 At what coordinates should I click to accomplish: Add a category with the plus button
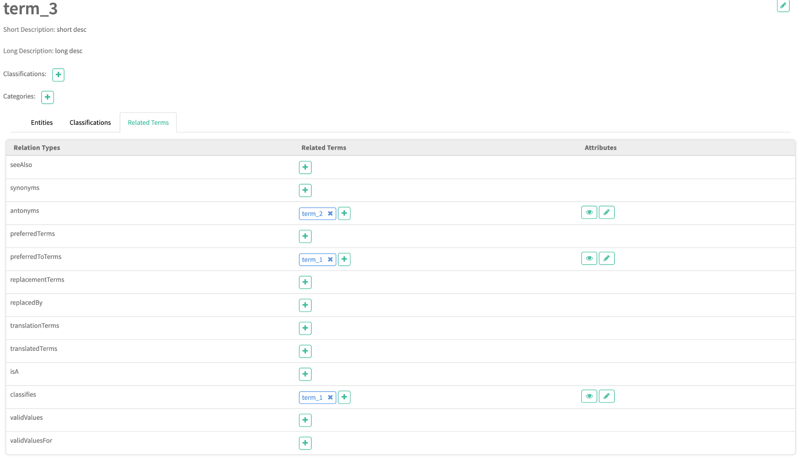tap(47, 97)
